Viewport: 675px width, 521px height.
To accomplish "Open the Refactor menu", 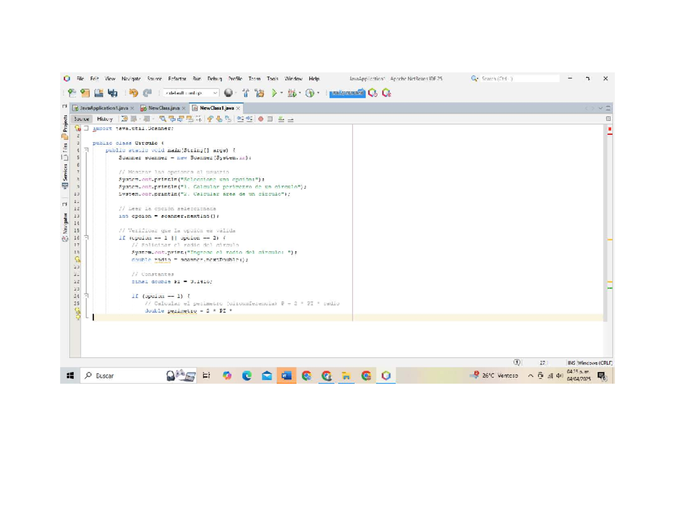I will 177,79.
